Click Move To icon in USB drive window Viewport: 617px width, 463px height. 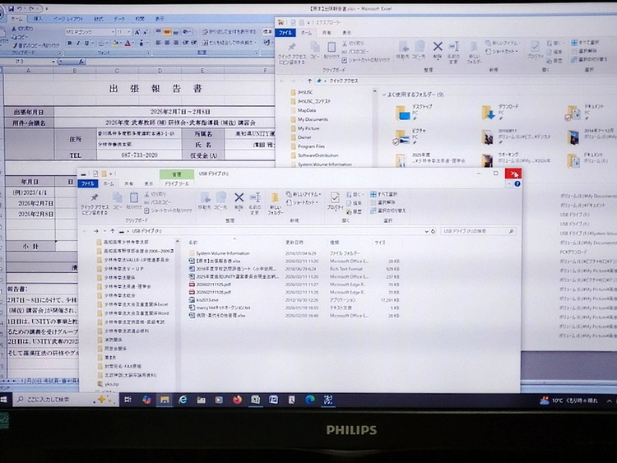(x=205, y=201)
